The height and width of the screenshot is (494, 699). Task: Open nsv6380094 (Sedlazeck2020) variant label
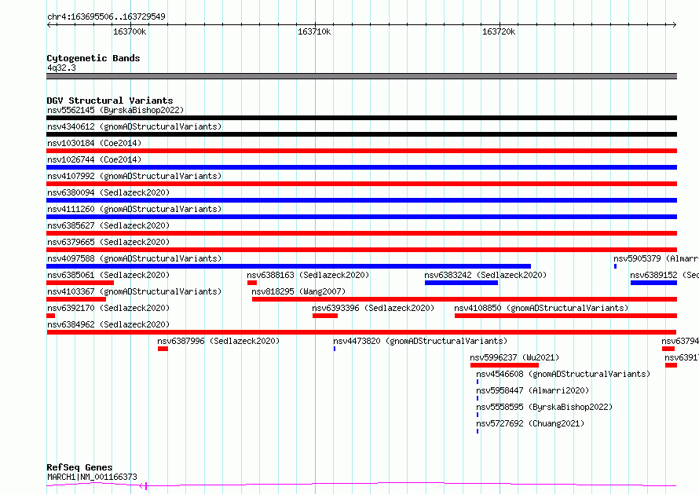(108, 192)
